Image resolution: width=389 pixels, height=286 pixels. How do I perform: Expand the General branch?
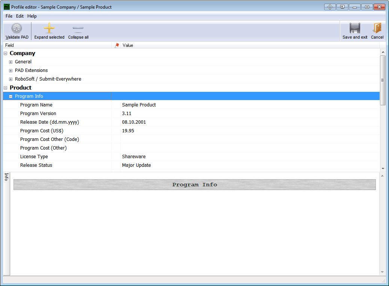coord(10,61)
